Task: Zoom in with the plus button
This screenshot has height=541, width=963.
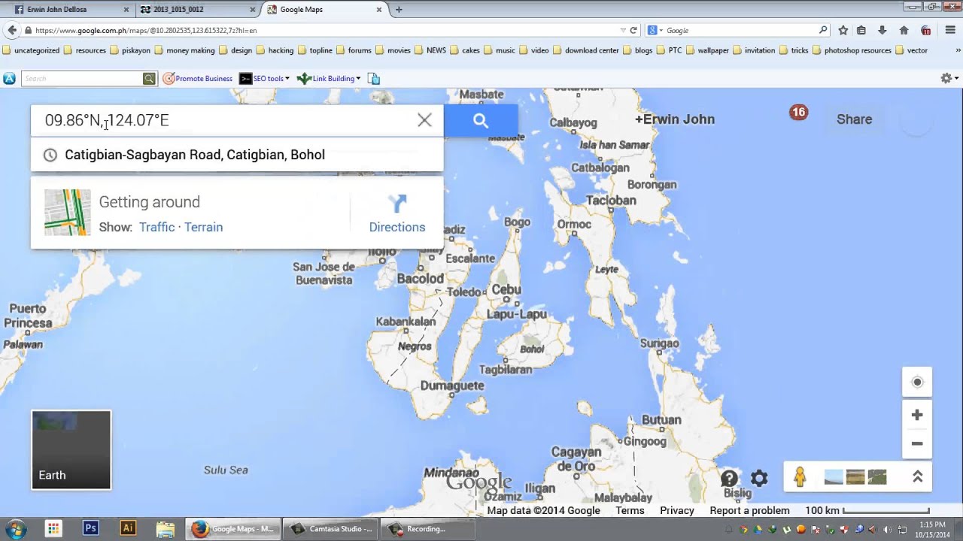Action: [917, 415]
